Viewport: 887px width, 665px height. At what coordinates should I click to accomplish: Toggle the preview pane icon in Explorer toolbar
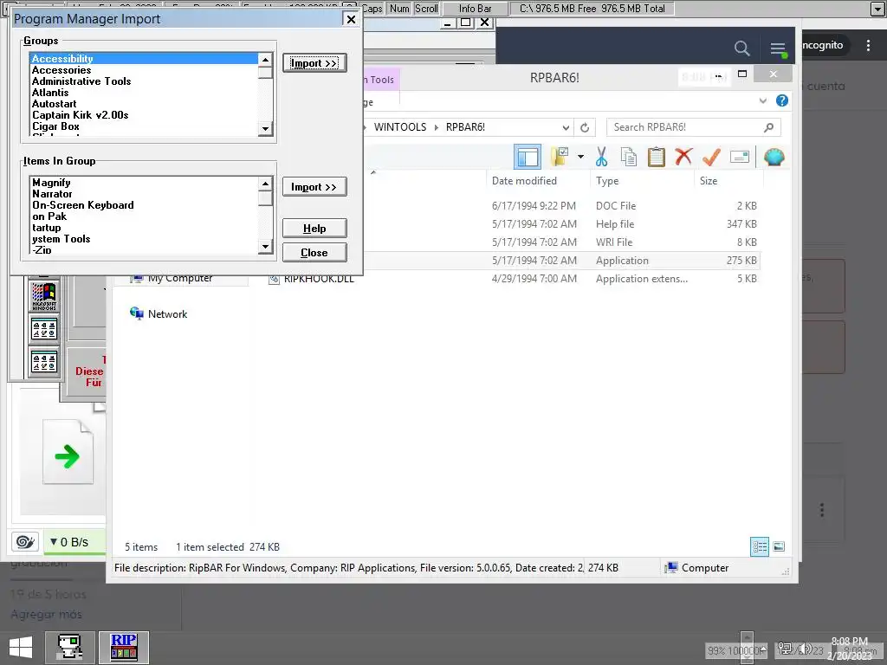(528, 158)
